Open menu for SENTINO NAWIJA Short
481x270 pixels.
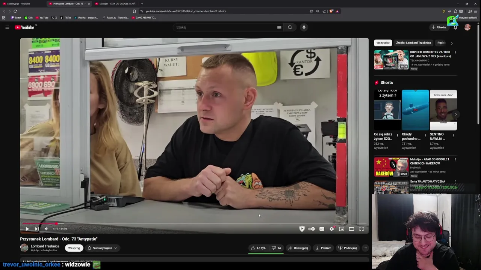point(453,135)
